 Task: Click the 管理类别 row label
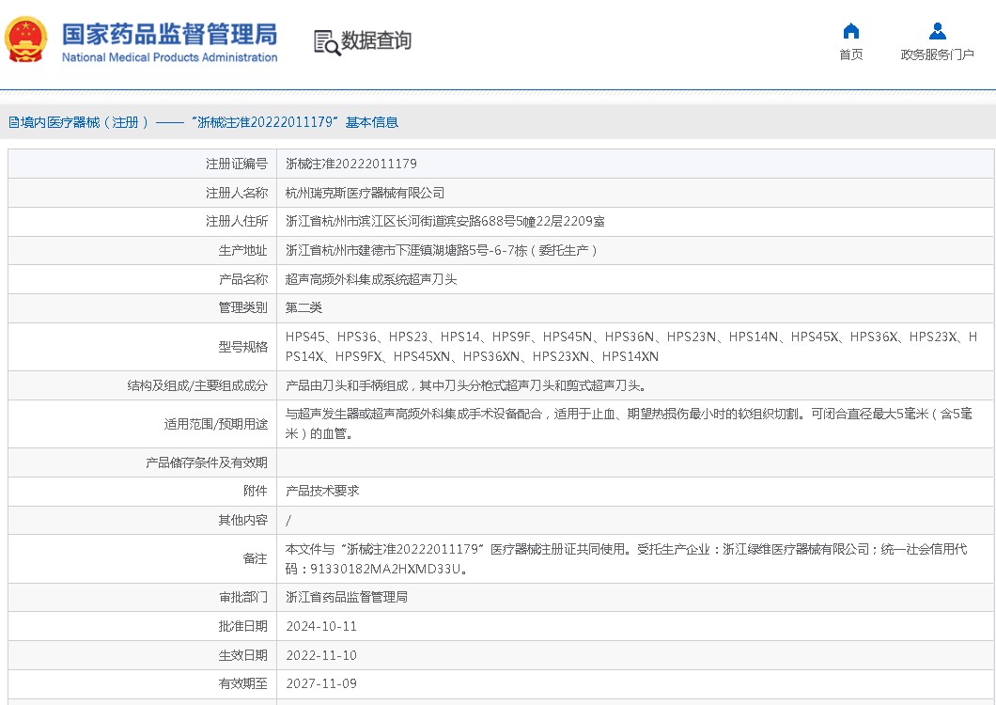(x=242, y=307)
